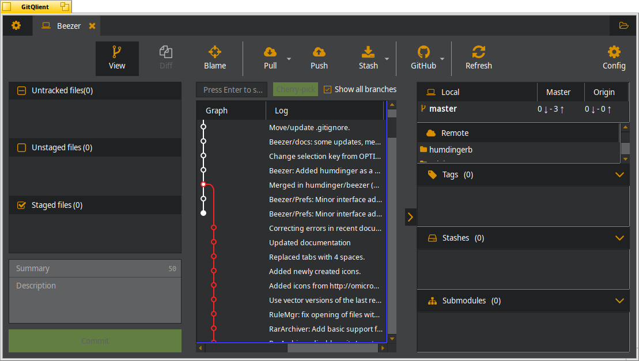Click the Graph column header

[x=231, y=111]
